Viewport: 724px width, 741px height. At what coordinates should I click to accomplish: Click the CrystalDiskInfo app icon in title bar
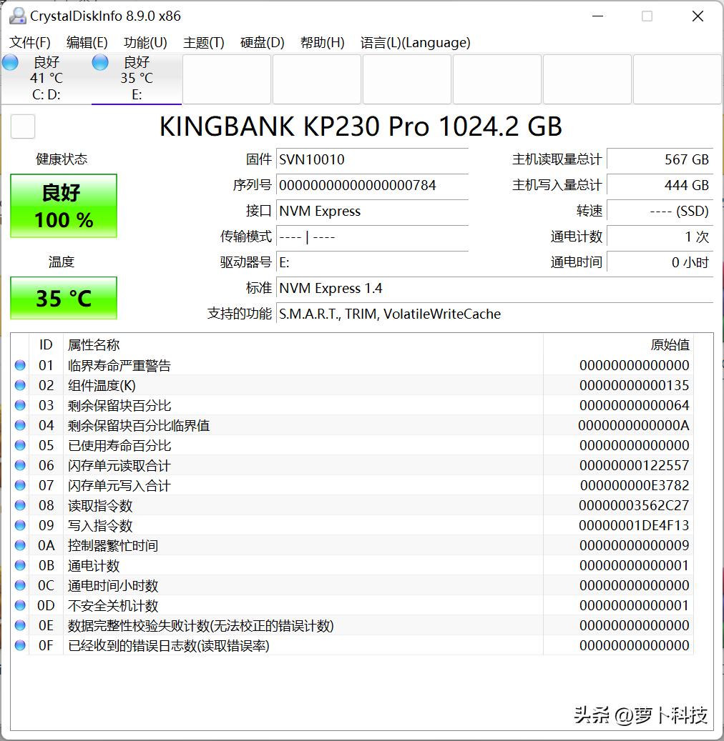click(17, 16)
